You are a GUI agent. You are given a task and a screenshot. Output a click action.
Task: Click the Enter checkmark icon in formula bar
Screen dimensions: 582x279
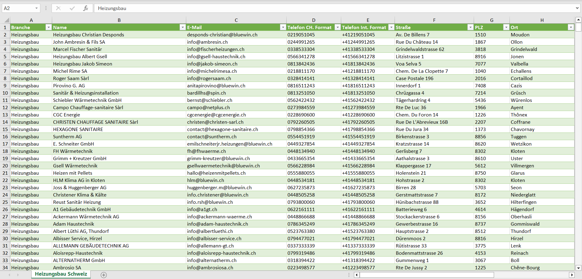click(x=72, y=8)
